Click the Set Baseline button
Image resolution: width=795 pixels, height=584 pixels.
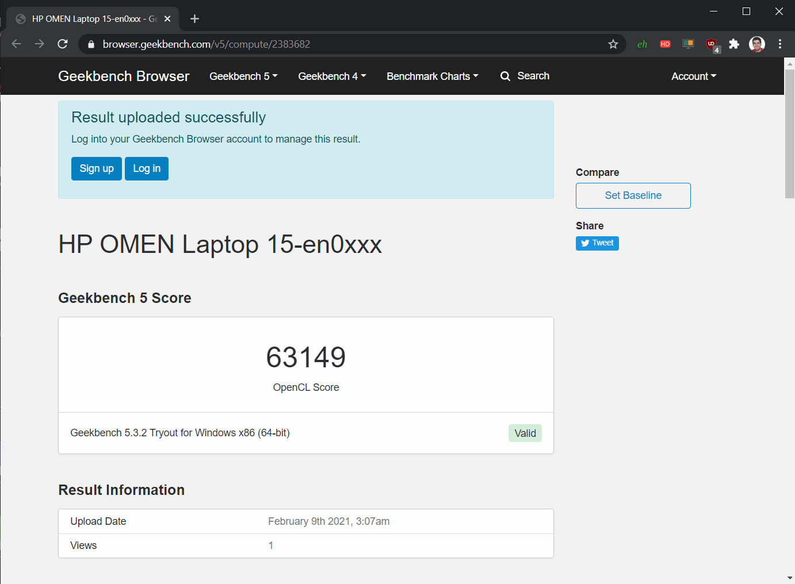click(633, 195)
